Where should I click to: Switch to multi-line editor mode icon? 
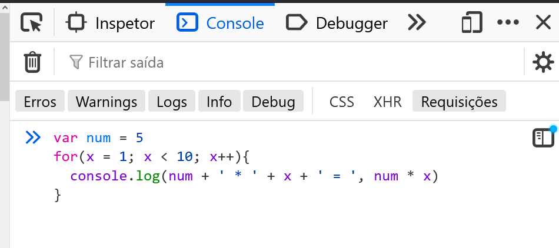pos(543,138)
